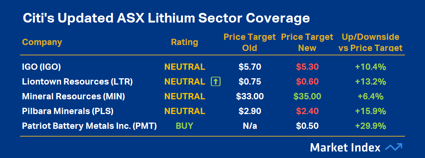Viewport: 425px width, 158px height.
Task: Click Pilbara Minerals (PLS) company name
Action: [x=67, y=111]
